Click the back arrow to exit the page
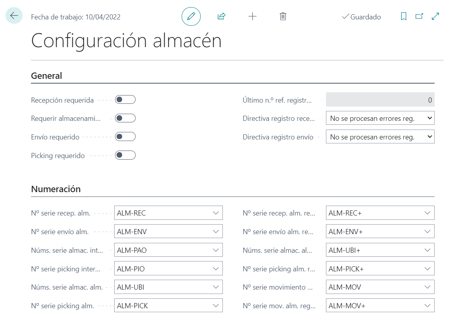The width and height of the screenshot is (460, 332). point(14,16)
